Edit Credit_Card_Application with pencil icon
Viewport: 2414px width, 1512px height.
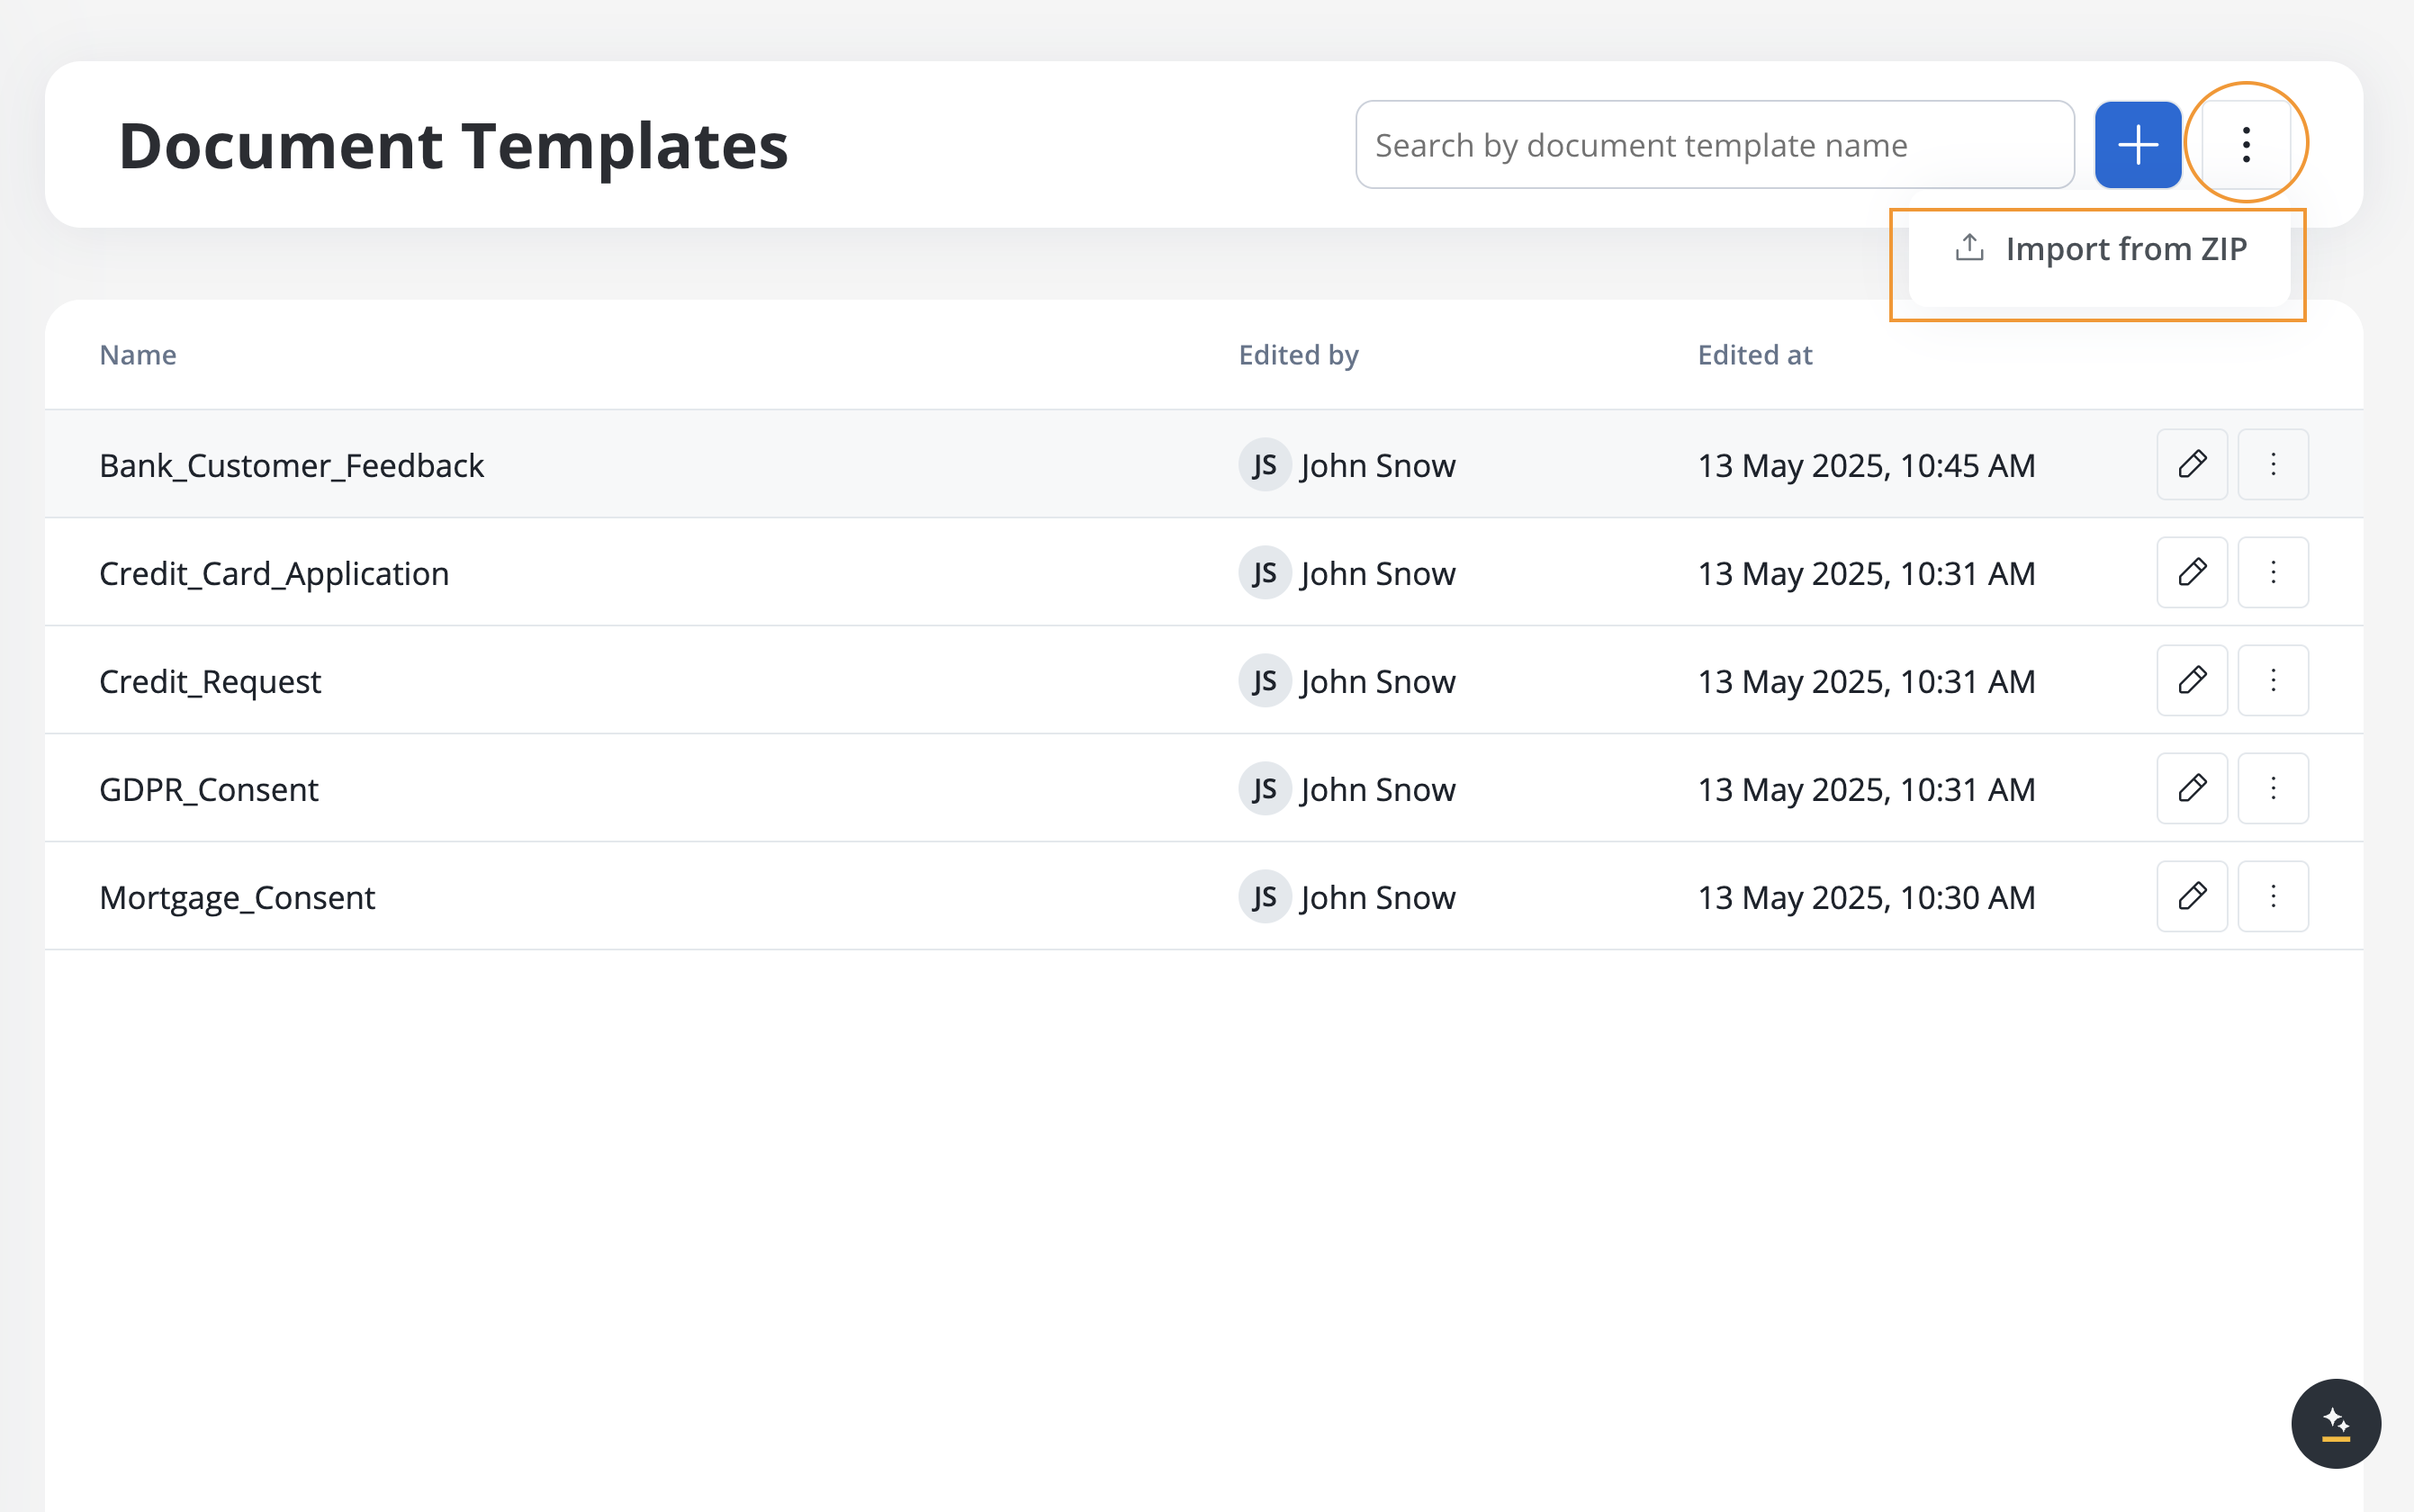click(x=2192, y=573)
